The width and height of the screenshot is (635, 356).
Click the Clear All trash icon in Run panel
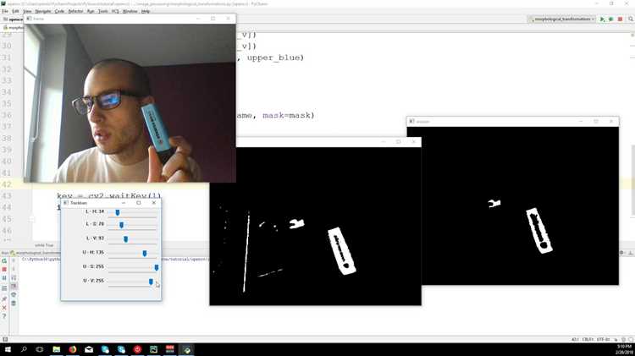[14, 304]
